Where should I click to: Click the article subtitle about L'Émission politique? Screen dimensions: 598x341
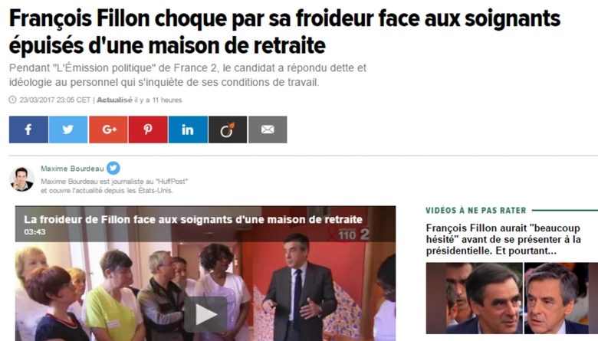point(188,75)
